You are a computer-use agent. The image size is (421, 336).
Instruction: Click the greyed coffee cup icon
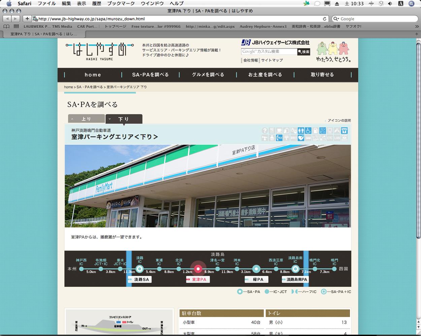point(279,130)
